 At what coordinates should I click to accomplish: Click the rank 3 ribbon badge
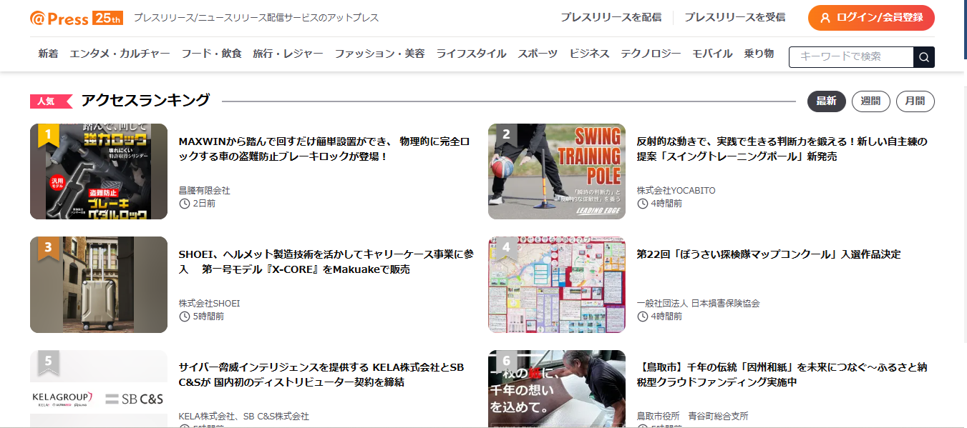(48, 249)
